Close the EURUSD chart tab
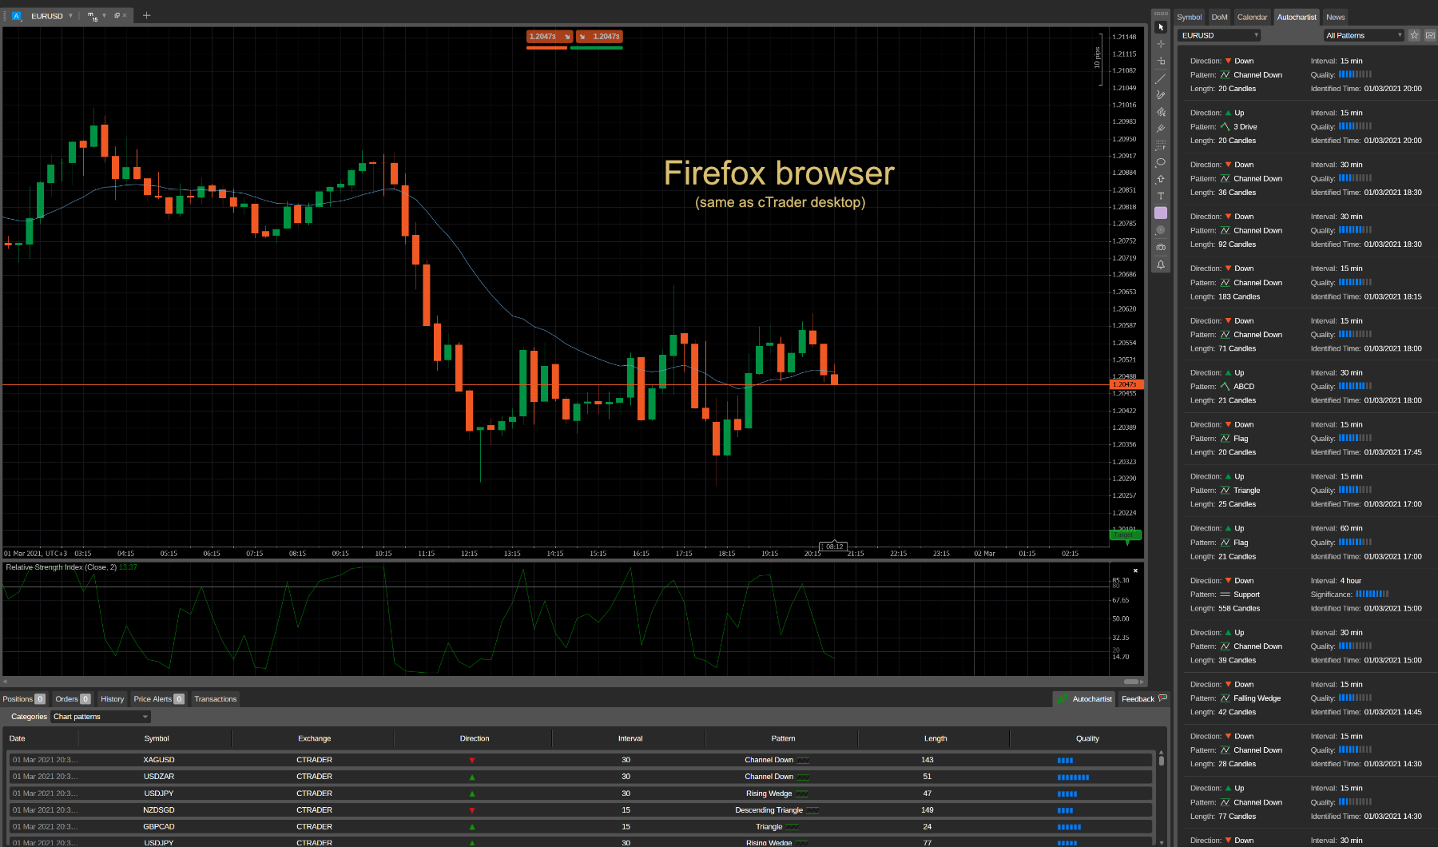This screenshot has height=847, width=1438. tap(125, 15)
